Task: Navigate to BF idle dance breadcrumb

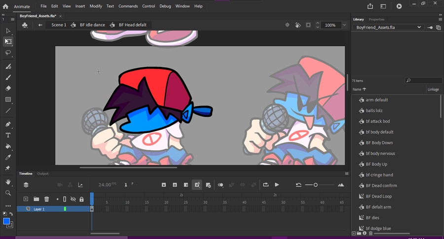Action: tap(92, 25)
